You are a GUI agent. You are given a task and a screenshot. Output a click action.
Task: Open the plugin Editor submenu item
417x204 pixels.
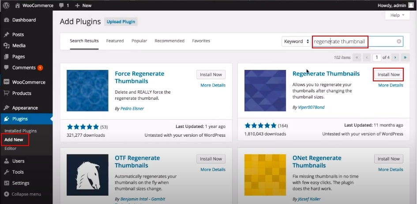[11, 148]
